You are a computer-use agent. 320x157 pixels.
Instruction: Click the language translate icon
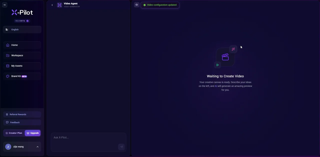pos(7,30)
